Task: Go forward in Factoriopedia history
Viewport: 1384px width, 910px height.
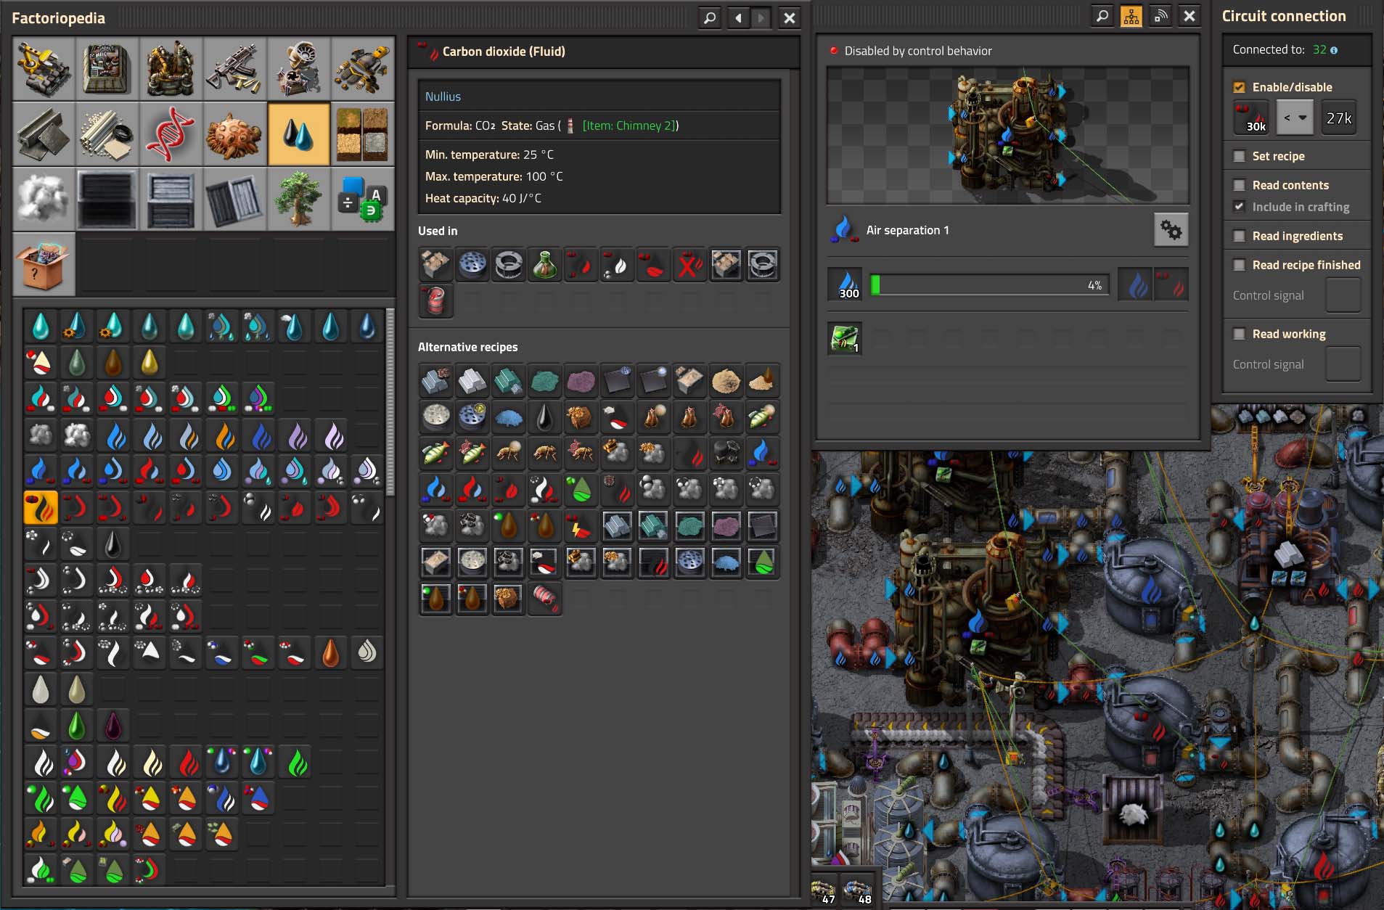Action: 760,17
